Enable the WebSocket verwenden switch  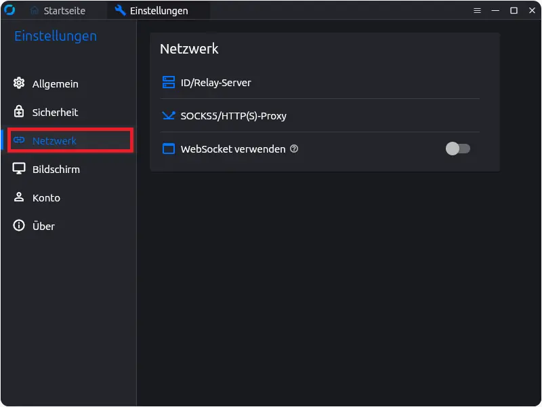pyautogui.click(x=457, y=149)
